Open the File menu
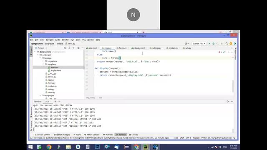267x150 pixels. click(32, 40)
